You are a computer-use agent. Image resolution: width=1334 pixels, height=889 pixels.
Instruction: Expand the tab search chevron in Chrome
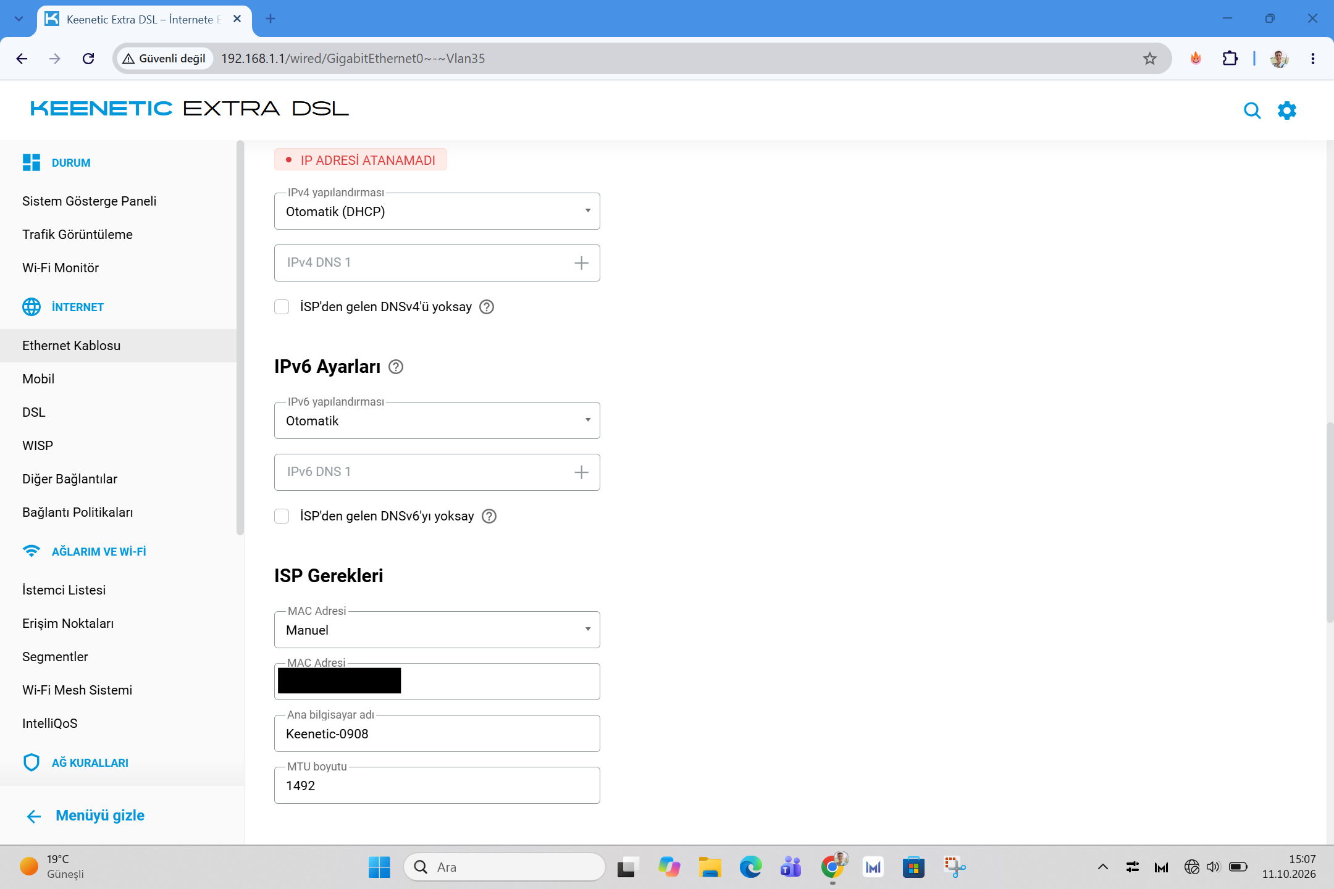click(x=19, y=19)
